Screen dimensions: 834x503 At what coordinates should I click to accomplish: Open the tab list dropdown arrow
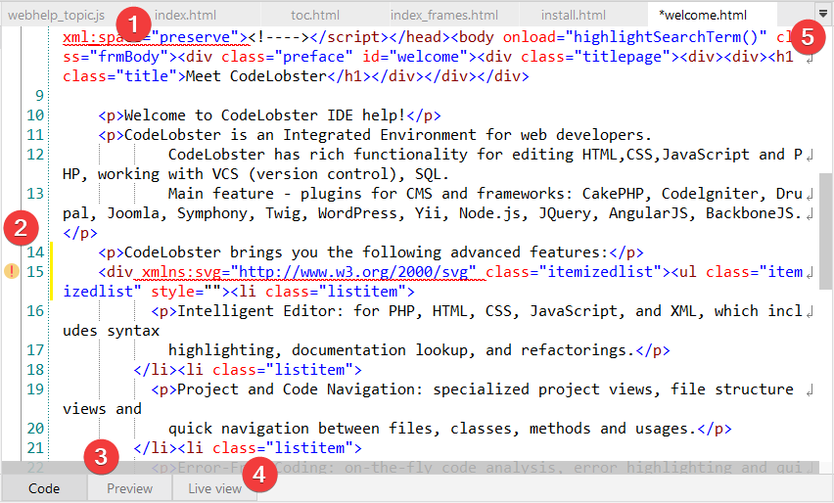click(x=823, y=14)
